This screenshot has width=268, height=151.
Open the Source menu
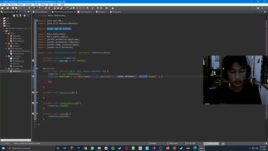click(13, 5)
